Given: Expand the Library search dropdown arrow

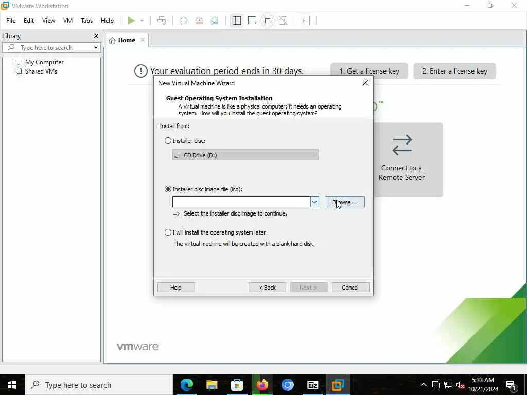Looking at the screenshot, I should coord(96,48).
